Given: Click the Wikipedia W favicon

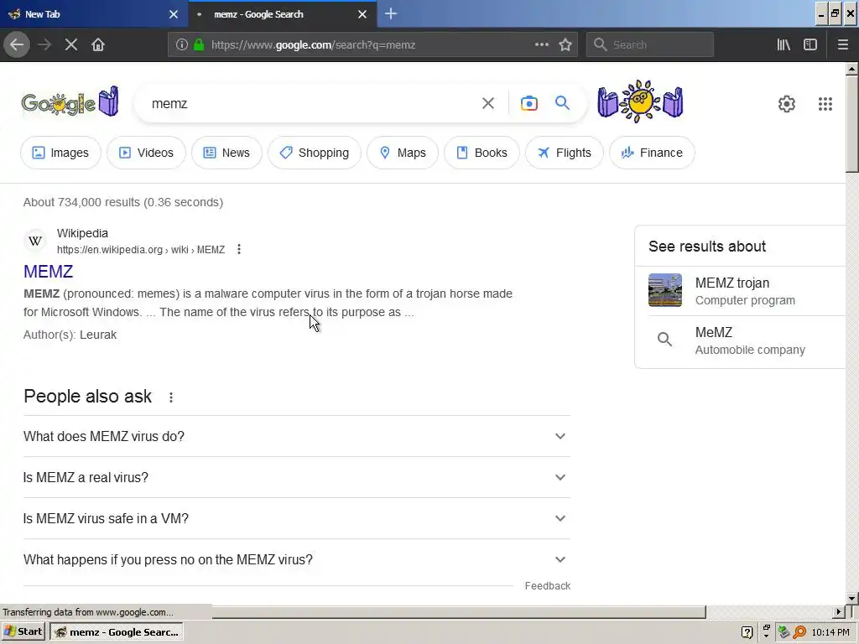Looking at the screenshot, I should [x=35, y=241].
